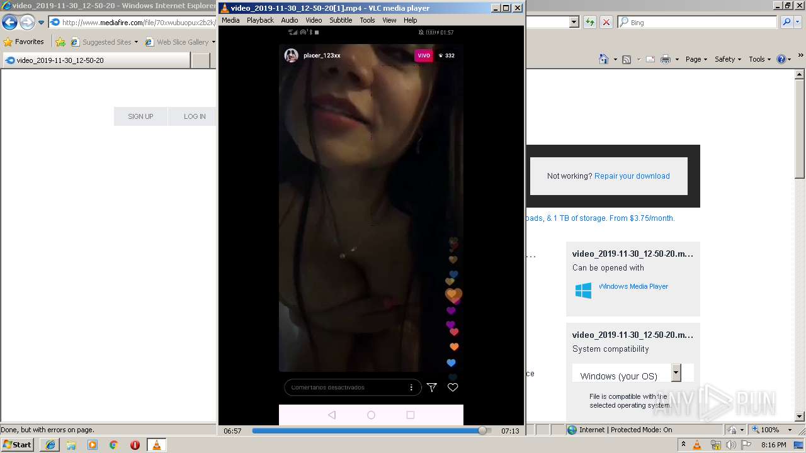Click the Repair your download link
The image size is (806, 453).
tap(632, 176)
